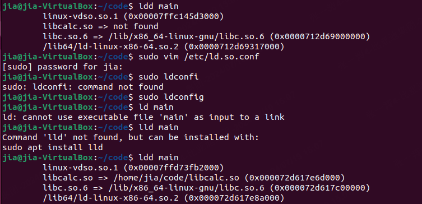This screenshot has width=422, height=204.
Task: Click the first 'ldd main' command text
Action: 158,6
